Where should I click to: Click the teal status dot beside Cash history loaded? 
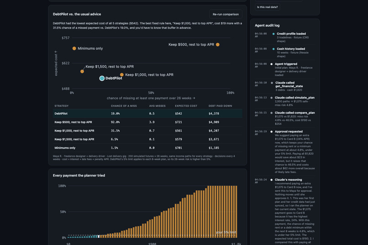pos(273,49)
